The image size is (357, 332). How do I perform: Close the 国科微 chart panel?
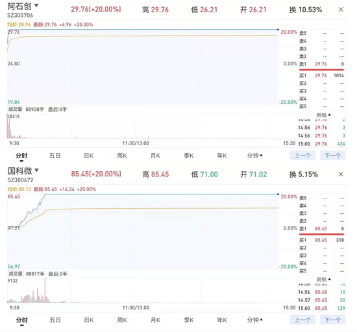coord(341,174)
